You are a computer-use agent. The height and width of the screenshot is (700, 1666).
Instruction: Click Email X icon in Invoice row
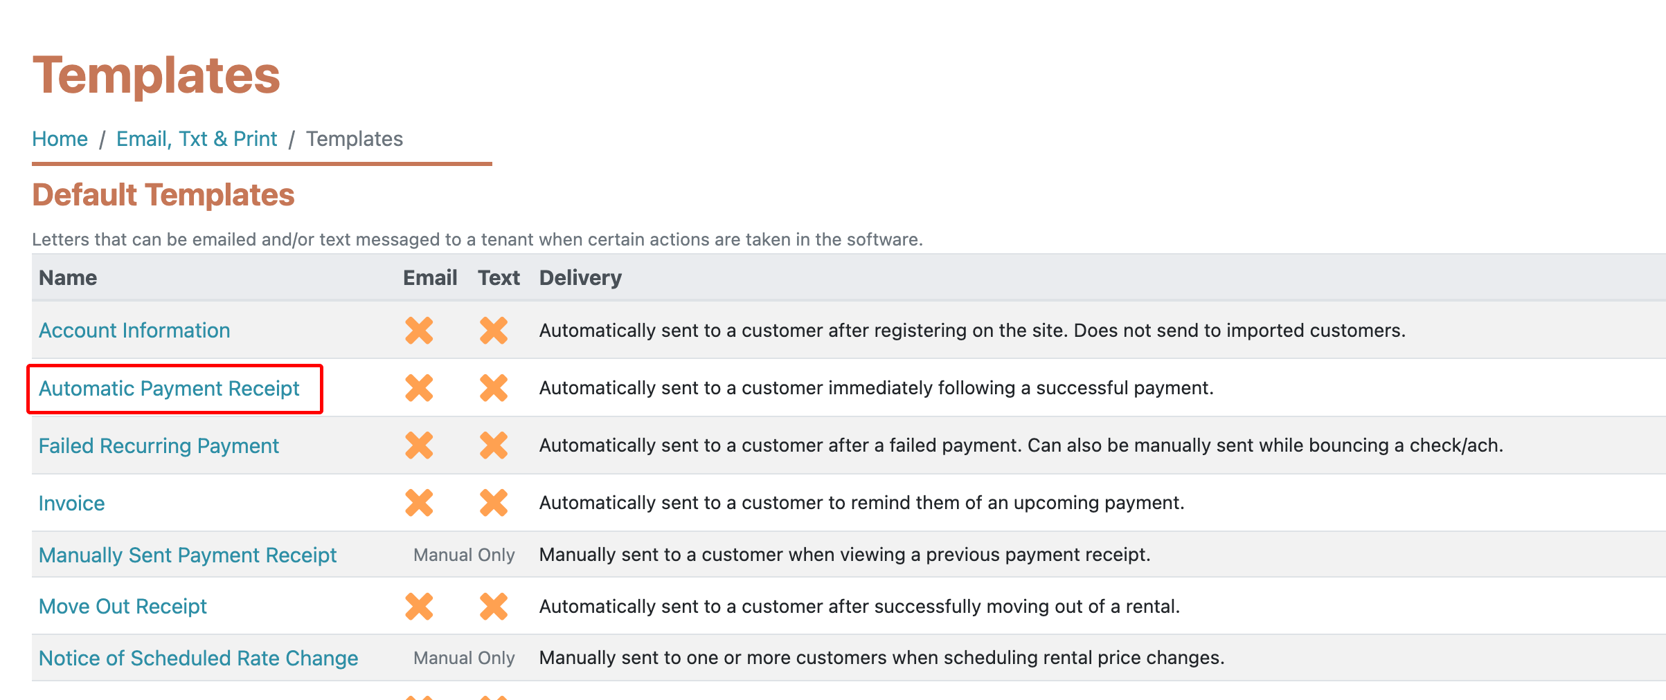coord(420,503)
